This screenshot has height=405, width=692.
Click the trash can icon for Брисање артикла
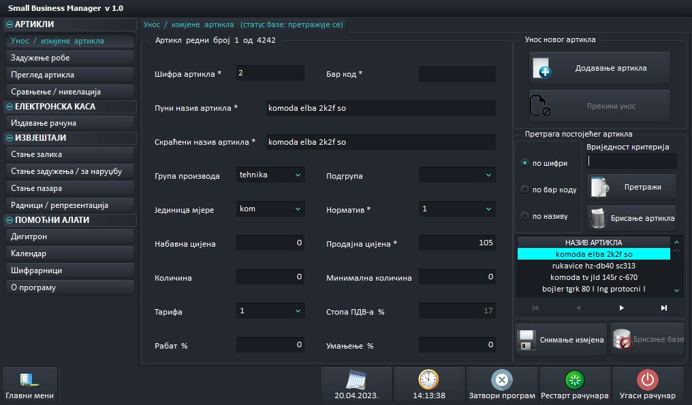coord(598,218)
